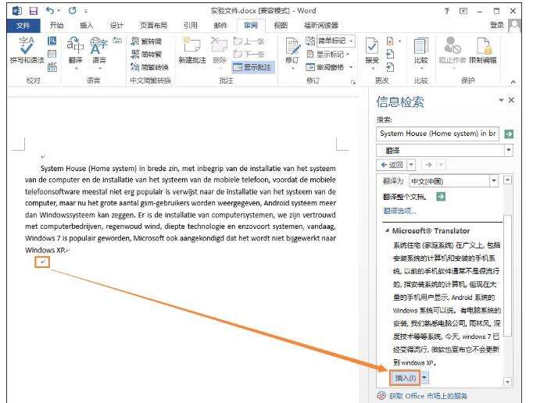The height and width of the screenshot is (403, 533).
Task: Collapse the Microsoft Translator section
Action: tap(387, 230)
